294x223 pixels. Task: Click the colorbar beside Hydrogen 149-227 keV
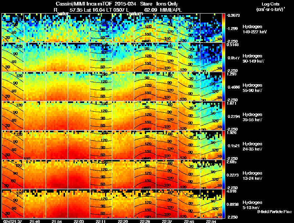point(223,28)
